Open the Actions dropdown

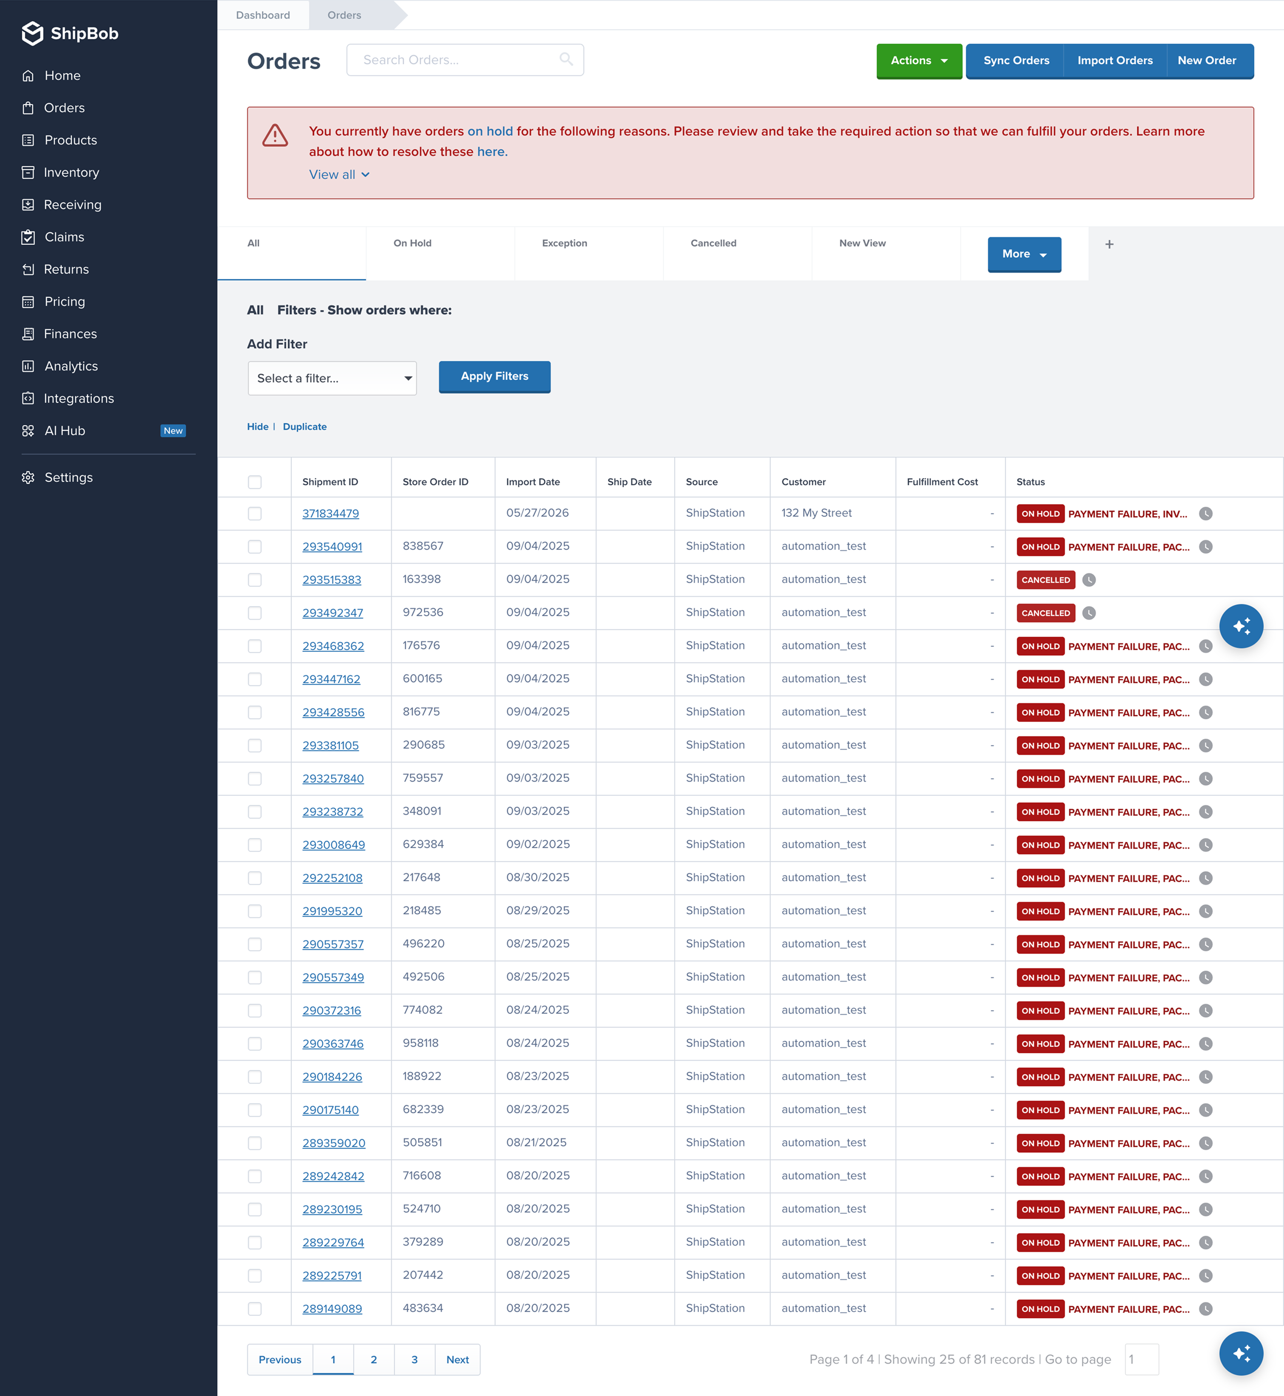coord(919,61)
